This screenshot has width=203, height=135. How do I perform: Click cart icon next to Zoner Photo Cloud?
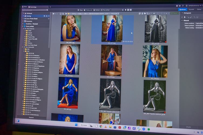49,19
